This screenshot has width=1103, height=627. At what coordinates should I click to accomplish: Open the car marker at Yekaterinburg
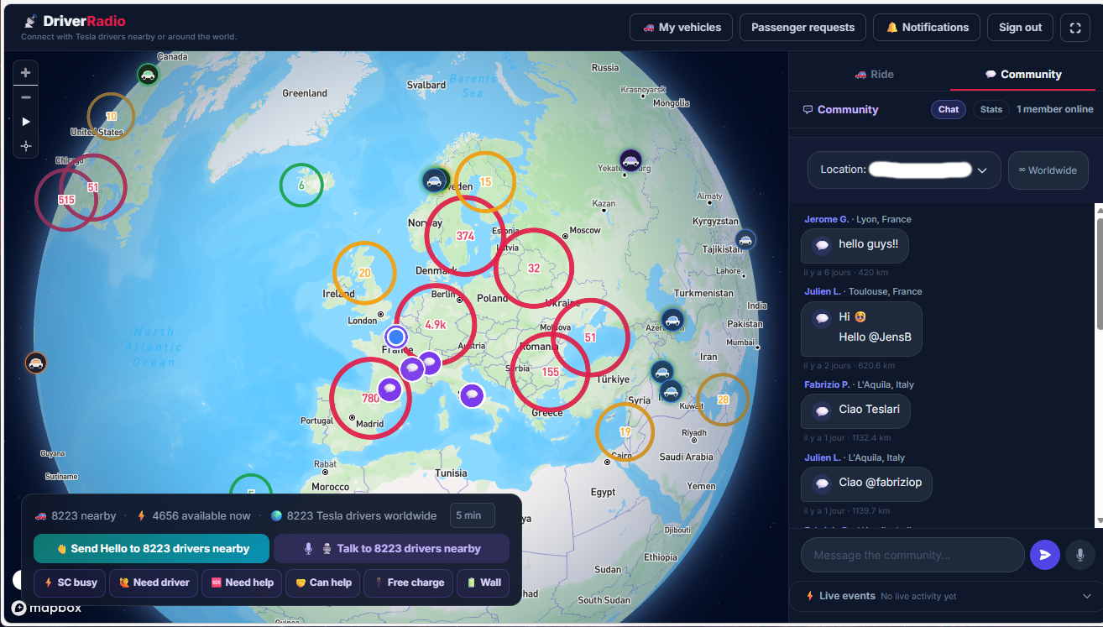tap(630, 160)
